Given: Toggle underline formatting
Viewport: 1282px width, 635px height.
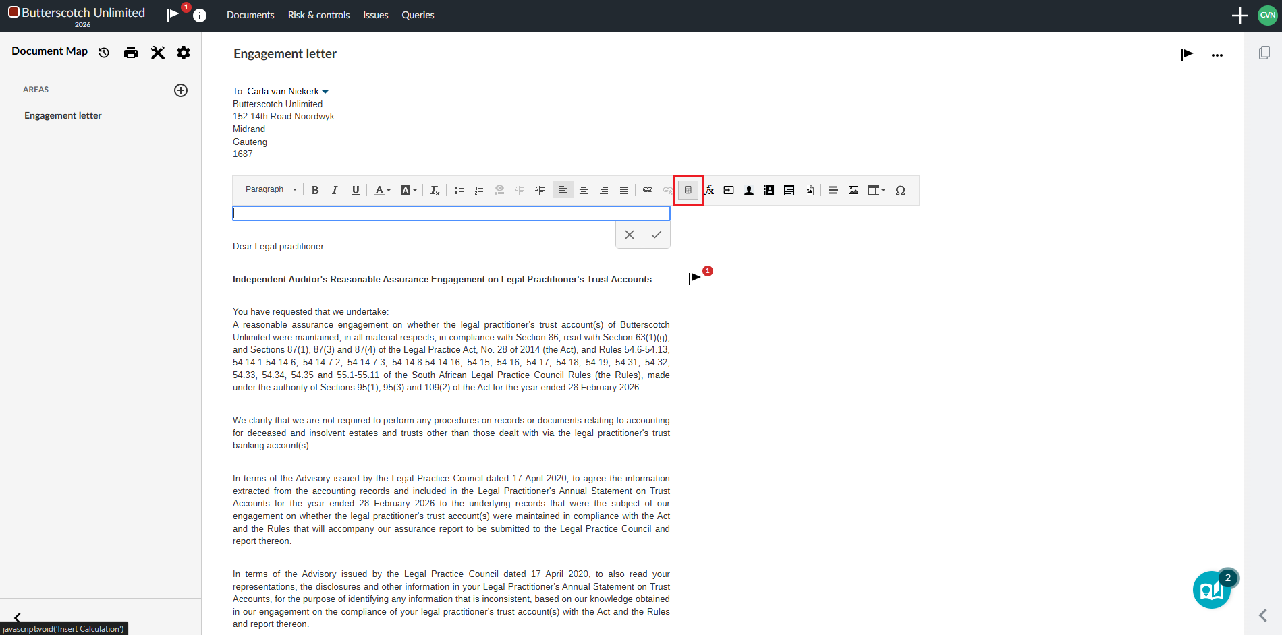Looking at the screenshot, I should (356, 190).
